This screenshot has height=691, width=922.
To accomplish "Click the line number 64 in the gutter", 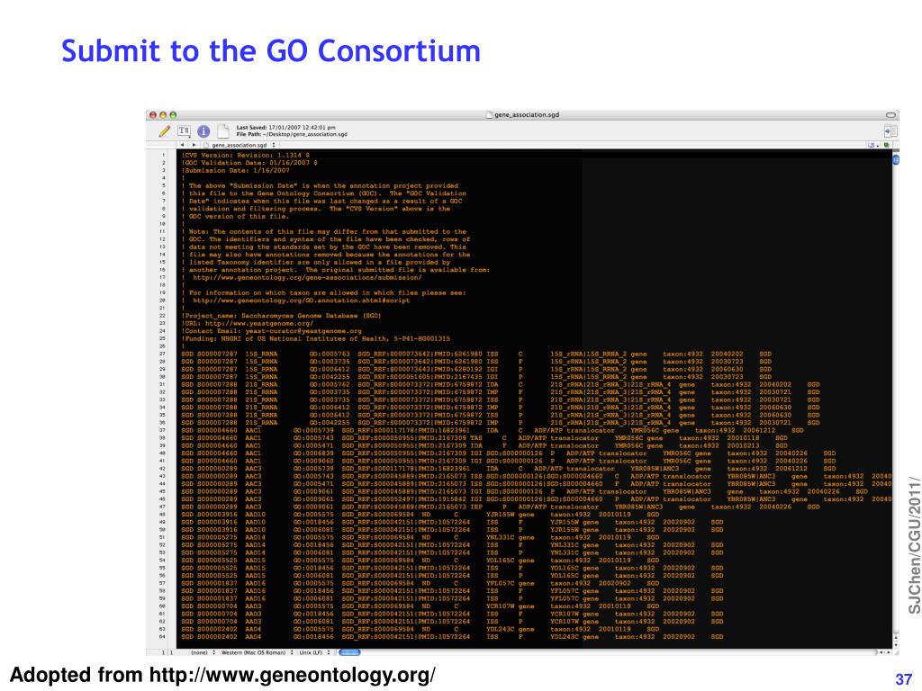I will [x=163, y=637].
